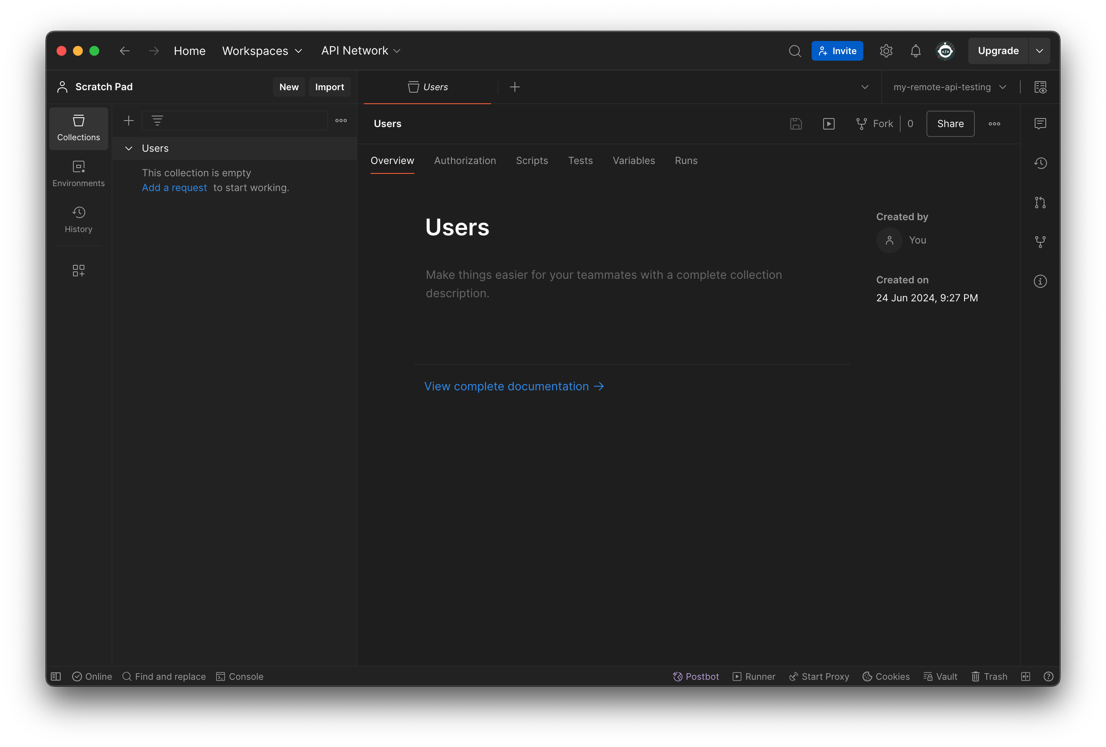Show collection info using the info icon

(1040, 281)
